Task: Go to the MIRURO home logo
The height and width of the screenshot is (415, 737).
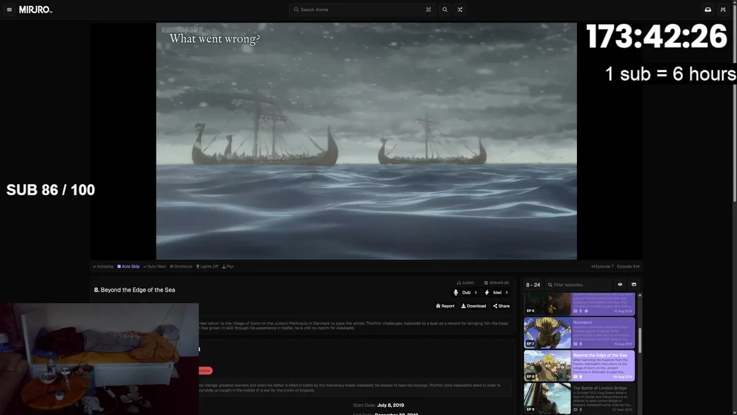Action: [36, 10]
